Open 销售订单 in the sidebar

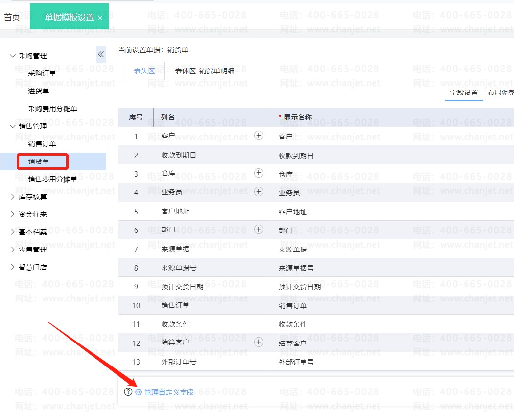pyautogui.click(x=42, y=144)
